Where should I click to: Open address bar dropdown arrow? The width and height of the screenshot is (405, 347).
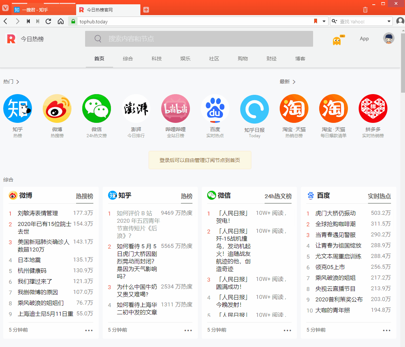pos(324,21)
